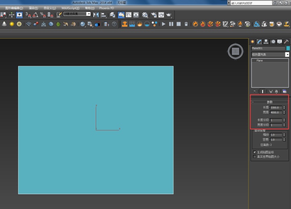Select the Plane entry in modifier stack
This screenshot has width=291, height=209.
click(270, 61)
